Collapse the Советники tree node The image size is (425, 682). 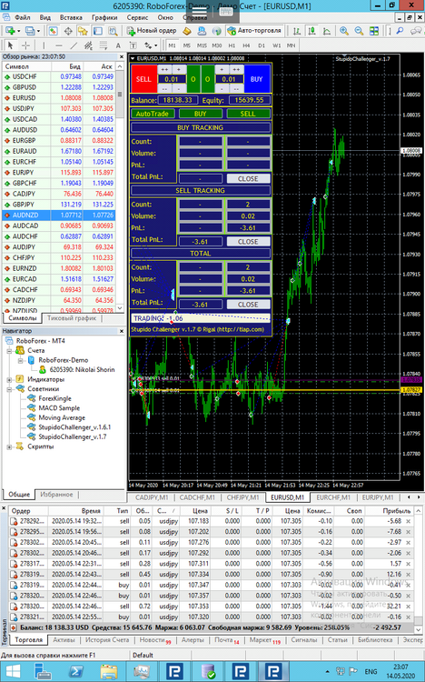tap(9, 389)
